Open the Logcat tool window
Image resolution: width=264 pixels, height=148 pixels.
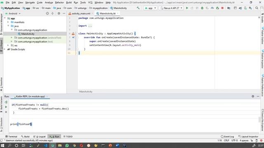(x=40, y=136)
